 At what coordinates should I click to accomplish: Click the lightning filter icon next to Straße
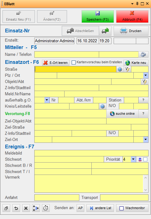pos(127,69)
